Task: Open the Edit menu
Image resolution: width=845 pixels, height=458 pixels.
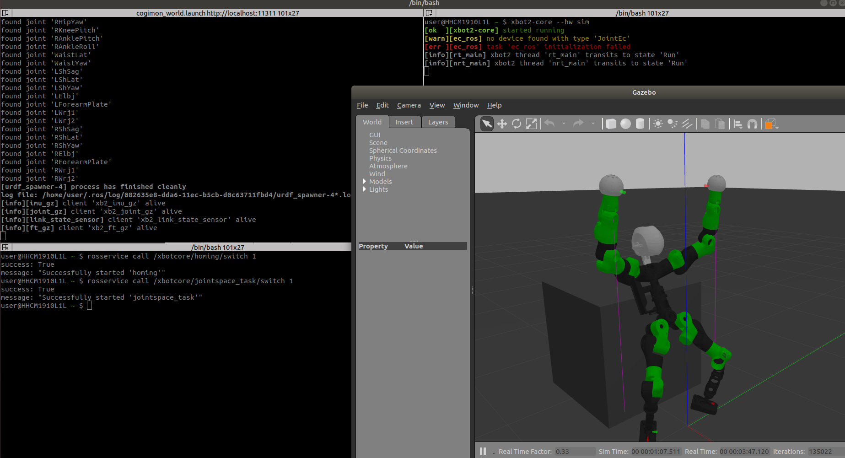Action: click(x=382, y=105)
